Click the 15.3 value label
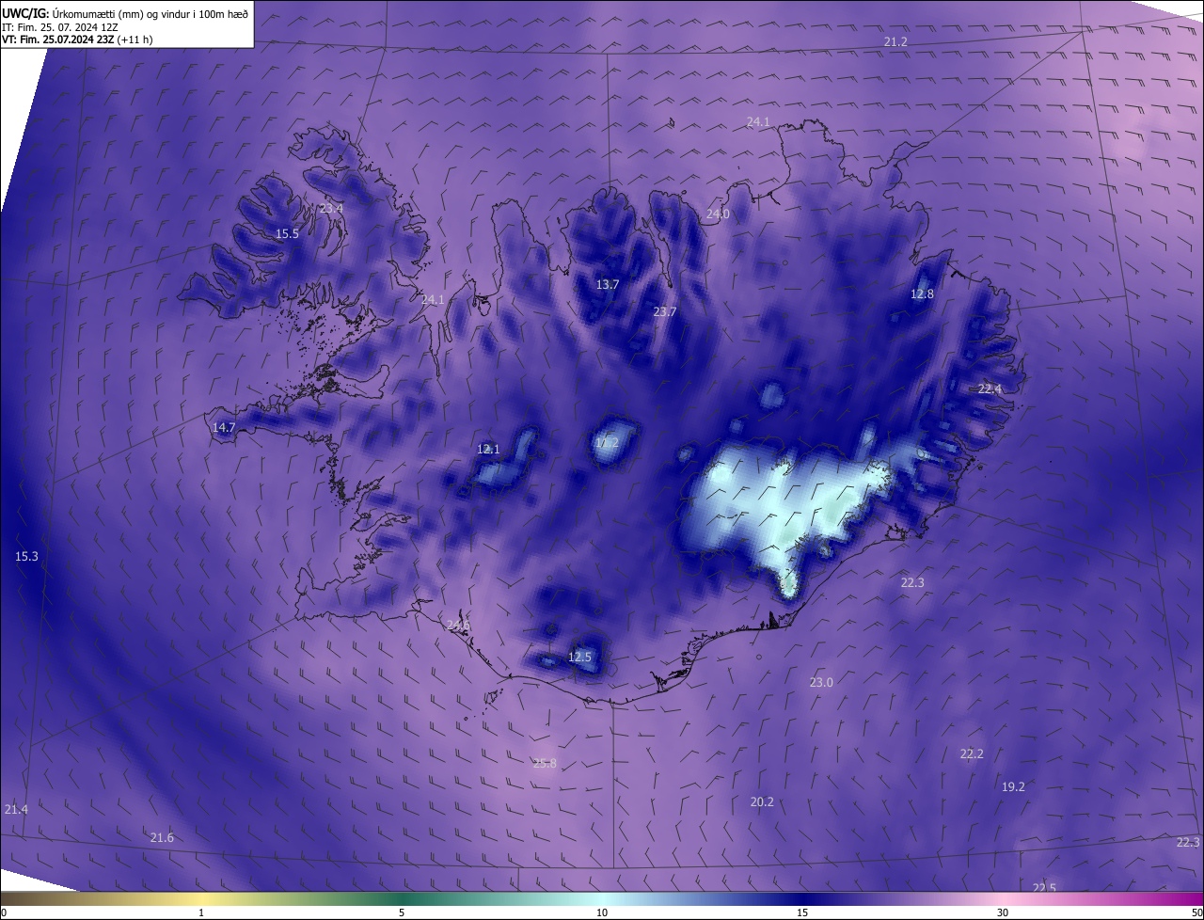 (x=26, y=557)
